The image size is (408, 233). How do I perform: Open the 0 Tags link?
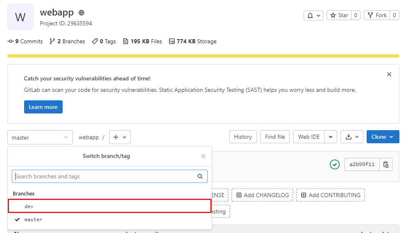click(x=104, y=41)
